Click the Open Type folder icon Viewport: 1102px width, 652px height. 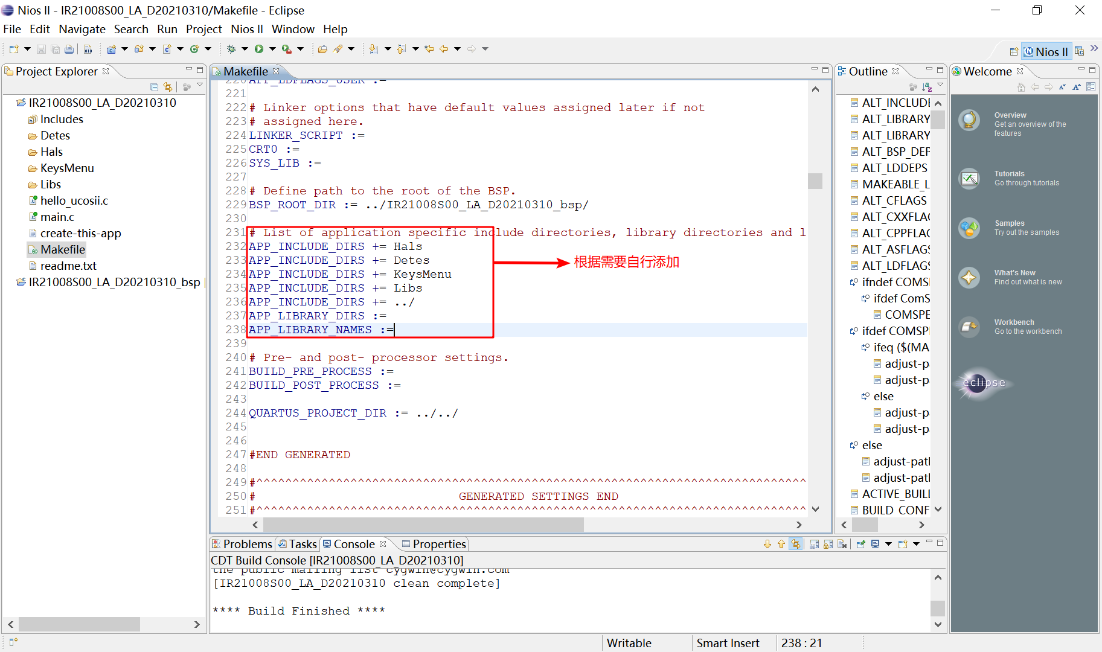pos(322,49)
